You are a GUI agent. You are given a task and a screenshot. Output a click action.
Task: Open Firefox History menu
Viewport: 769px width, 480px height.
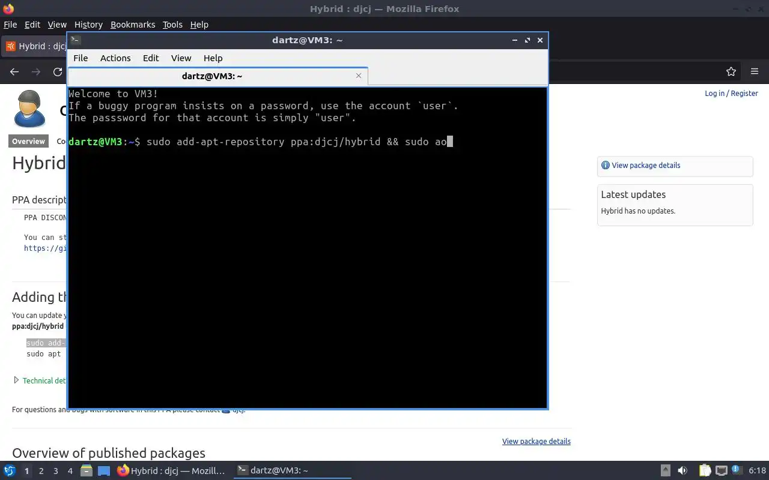pyautogui.click(x=88, y=25)
